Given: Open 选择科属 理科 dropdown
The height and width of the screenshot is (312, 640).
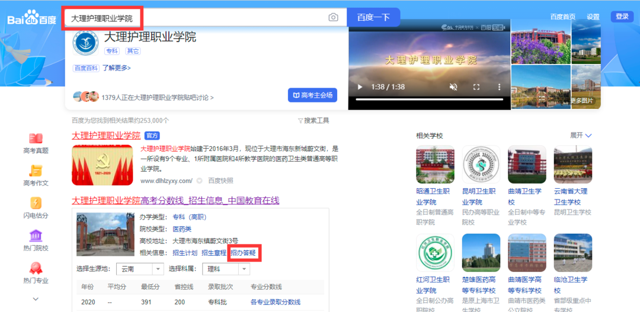Looking at the screenshot, I should click(226, 269).
